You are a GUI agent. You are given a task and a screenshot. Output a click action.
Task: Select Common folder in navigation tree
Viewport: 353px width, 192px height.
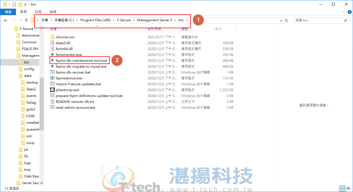(27, 42)
